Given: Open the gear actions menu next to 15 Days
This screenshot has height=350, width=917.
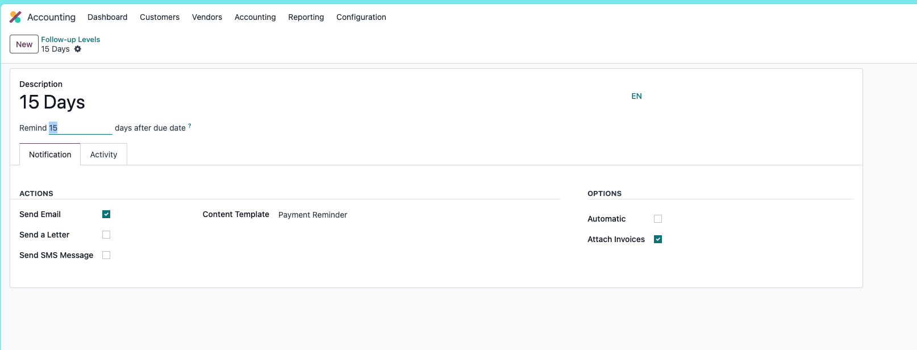Looking at the screenshot, I should click(78, 49).
